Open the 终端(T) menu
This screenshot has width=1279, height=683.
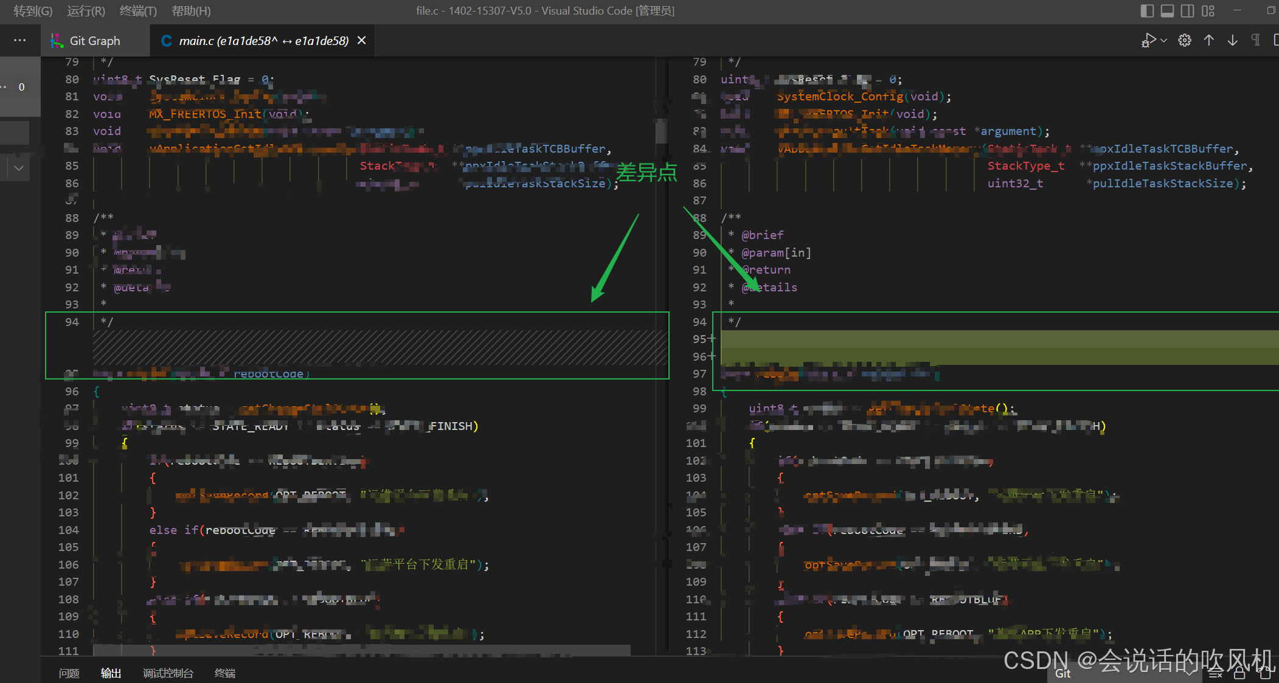point(138,11)
